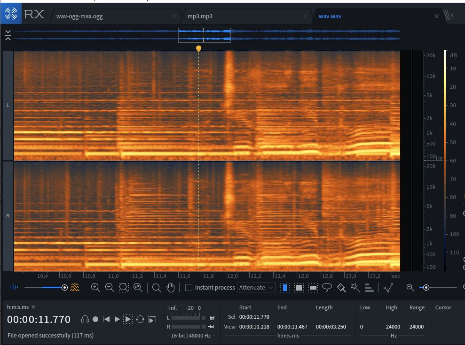Zoom out fully with the last zoom icon

138,288
